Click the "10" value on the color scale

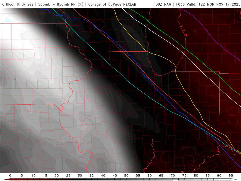click(x=33, y=176)
